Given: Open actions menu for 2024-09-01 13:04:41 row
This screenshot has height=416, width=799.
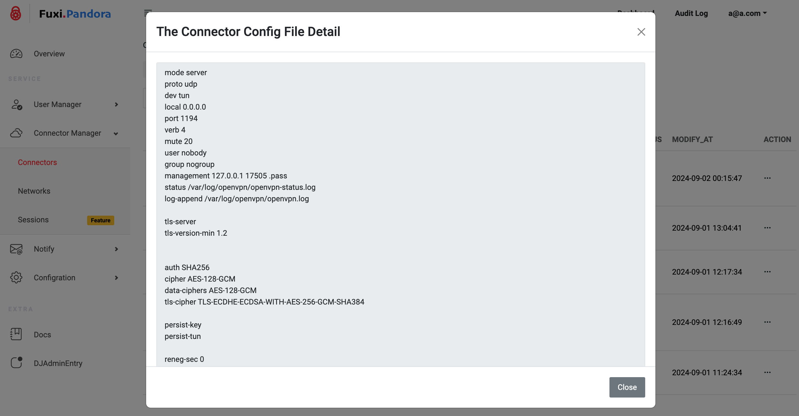Looking at the screenshot, I should [x=767, y=228].
